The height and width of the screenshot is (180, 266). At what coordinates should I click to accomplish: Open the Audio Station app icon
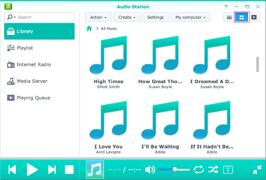pyautogui.click(x=8, y=7)
